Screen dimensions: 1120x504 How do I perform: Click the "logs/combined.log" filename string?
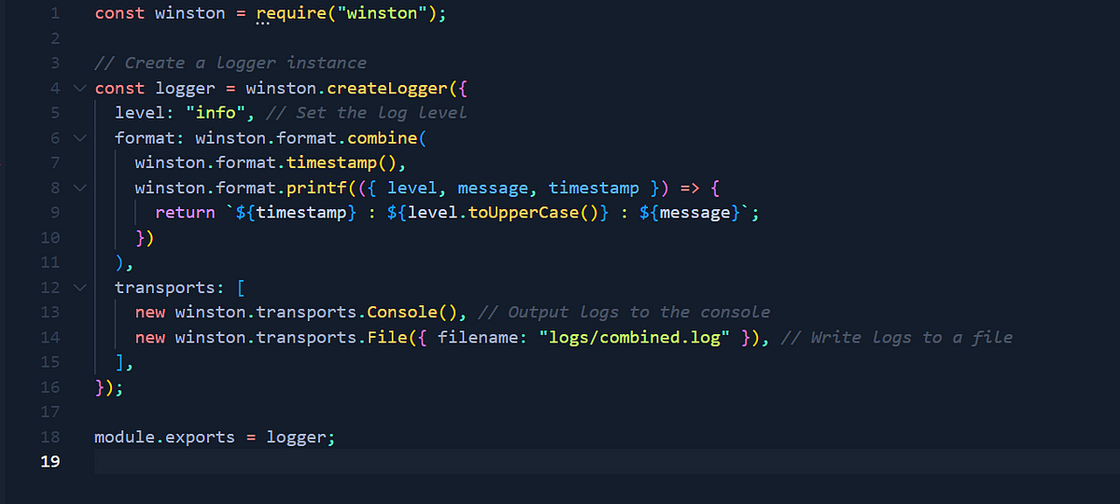pos(635,337)
